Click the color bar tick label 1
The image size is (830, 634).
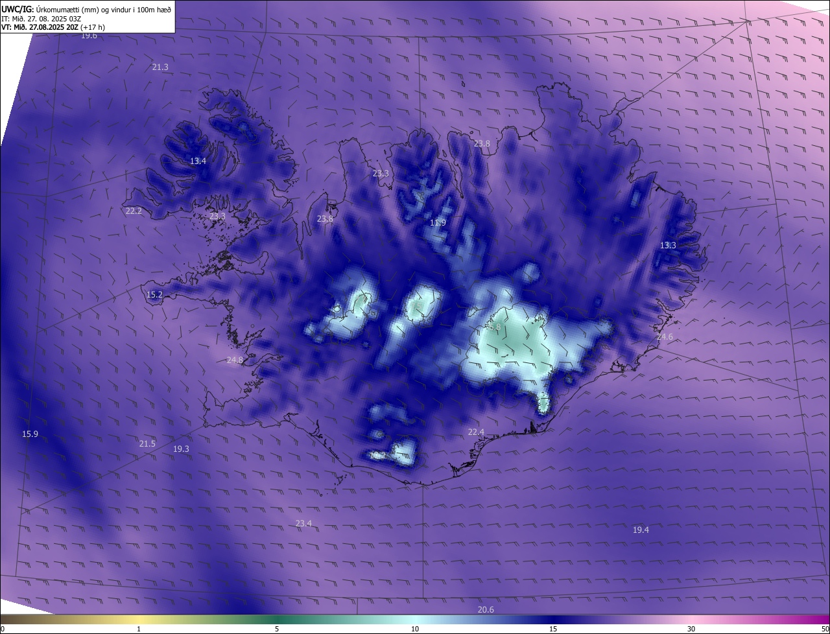pyautogui.click(x=139, y=629)
